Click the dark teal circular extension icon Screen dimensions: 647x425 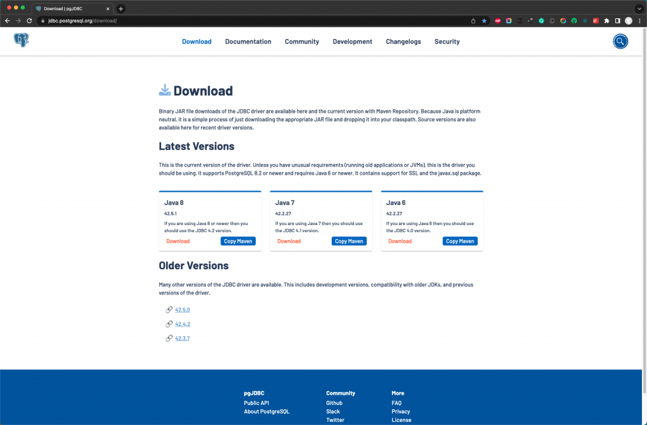585,21
